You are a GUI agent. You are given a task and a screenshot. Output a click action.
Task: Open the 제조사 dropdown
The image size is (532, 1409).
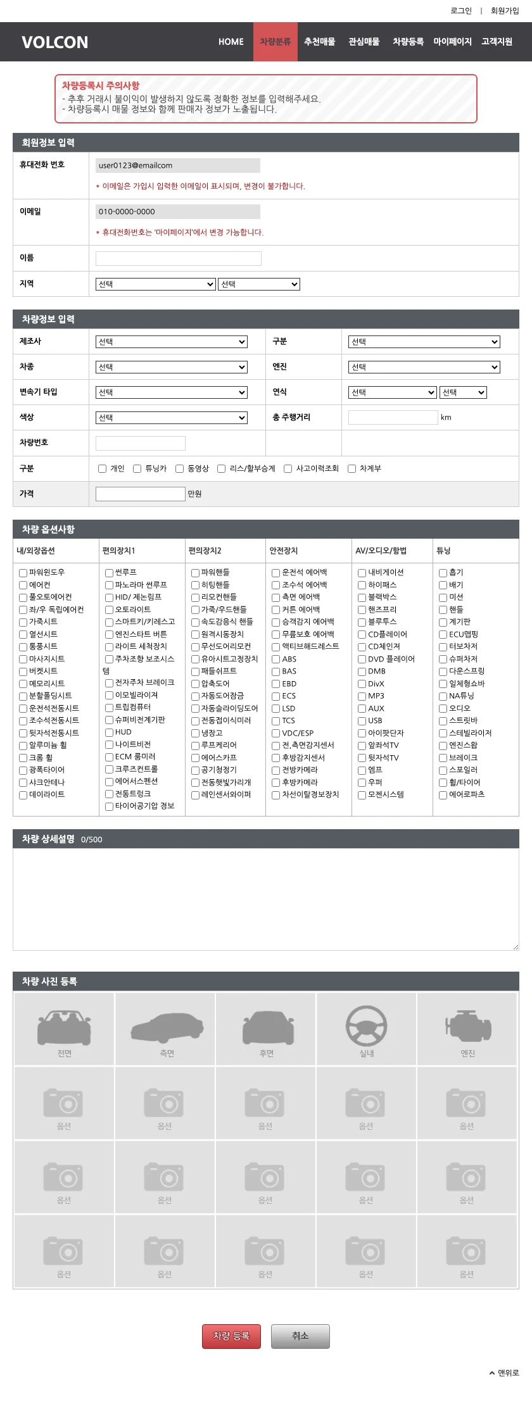(x=172, y=342)
